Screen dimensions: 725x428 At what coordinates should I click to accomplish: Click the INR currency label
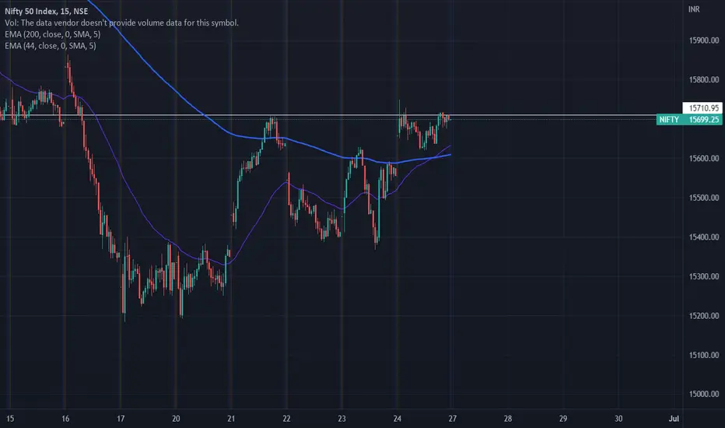pyautogui.click(x=694, y=9)
